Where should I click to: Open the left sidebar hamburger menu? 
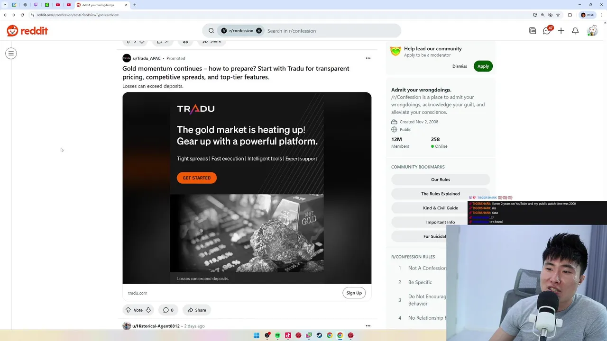tap(11, 54)
